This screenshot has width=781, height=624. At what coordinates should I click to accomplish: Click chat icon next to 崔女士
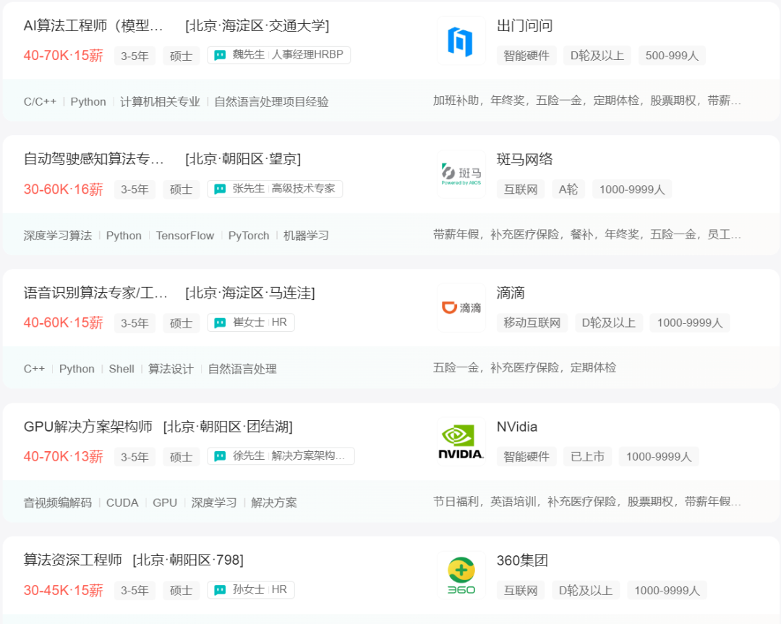coord(220,322)
